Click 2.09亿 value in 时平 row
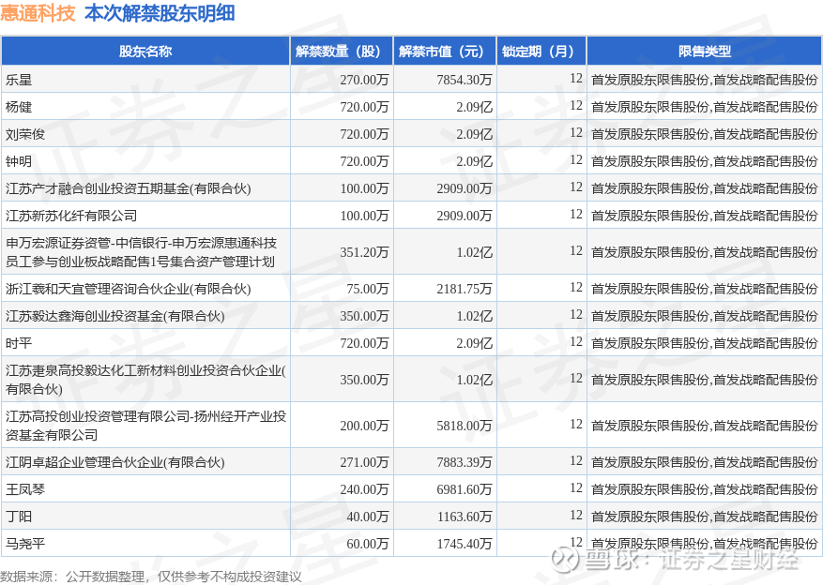823x585 pixels. [475, 343]
